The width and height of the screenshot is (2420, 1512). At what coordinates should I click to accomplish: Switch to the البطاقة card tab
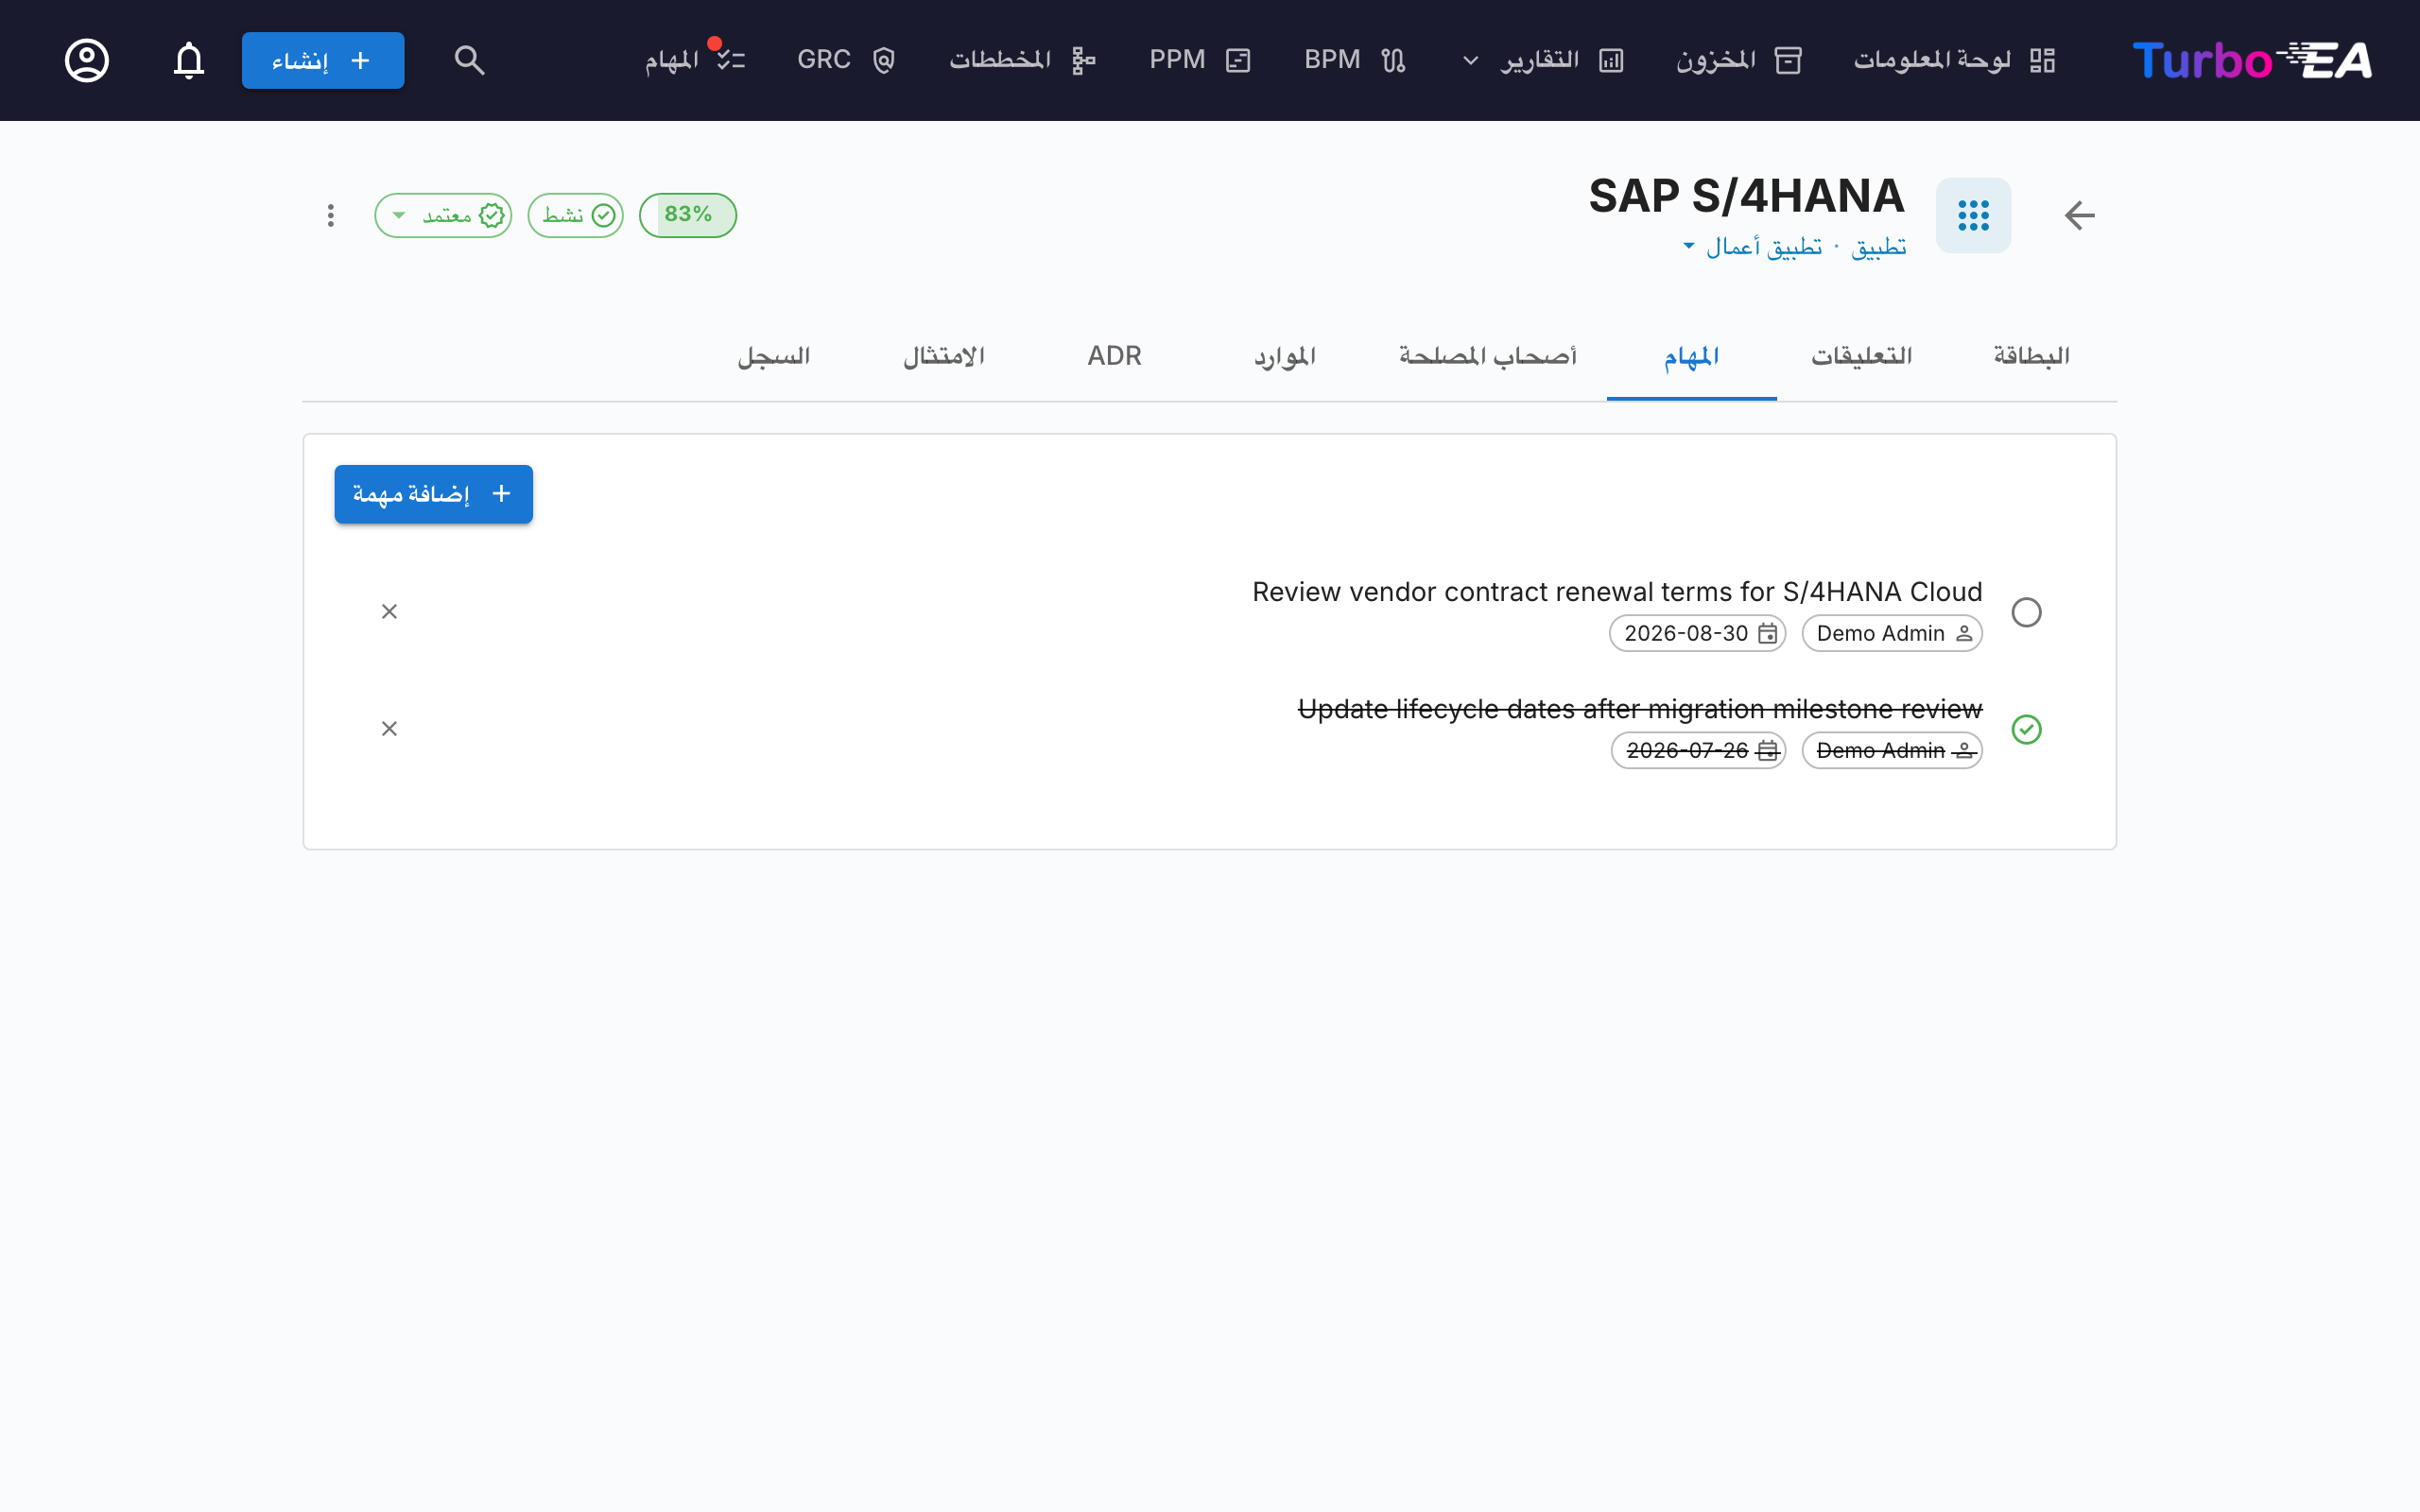point(2031,356)
